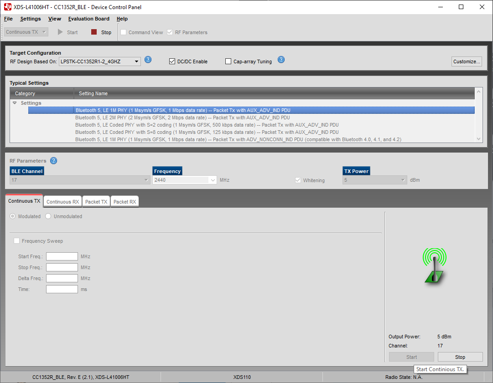
Task: Switch to the Continuous RX tab
Action: pyautogui.click(x=62, y=202)
